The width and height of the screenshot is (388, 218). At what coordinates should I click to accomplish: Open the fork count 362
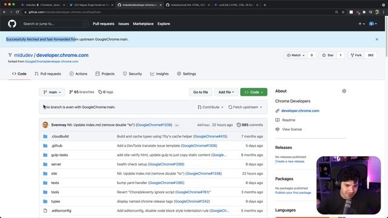tap(370, 55)
